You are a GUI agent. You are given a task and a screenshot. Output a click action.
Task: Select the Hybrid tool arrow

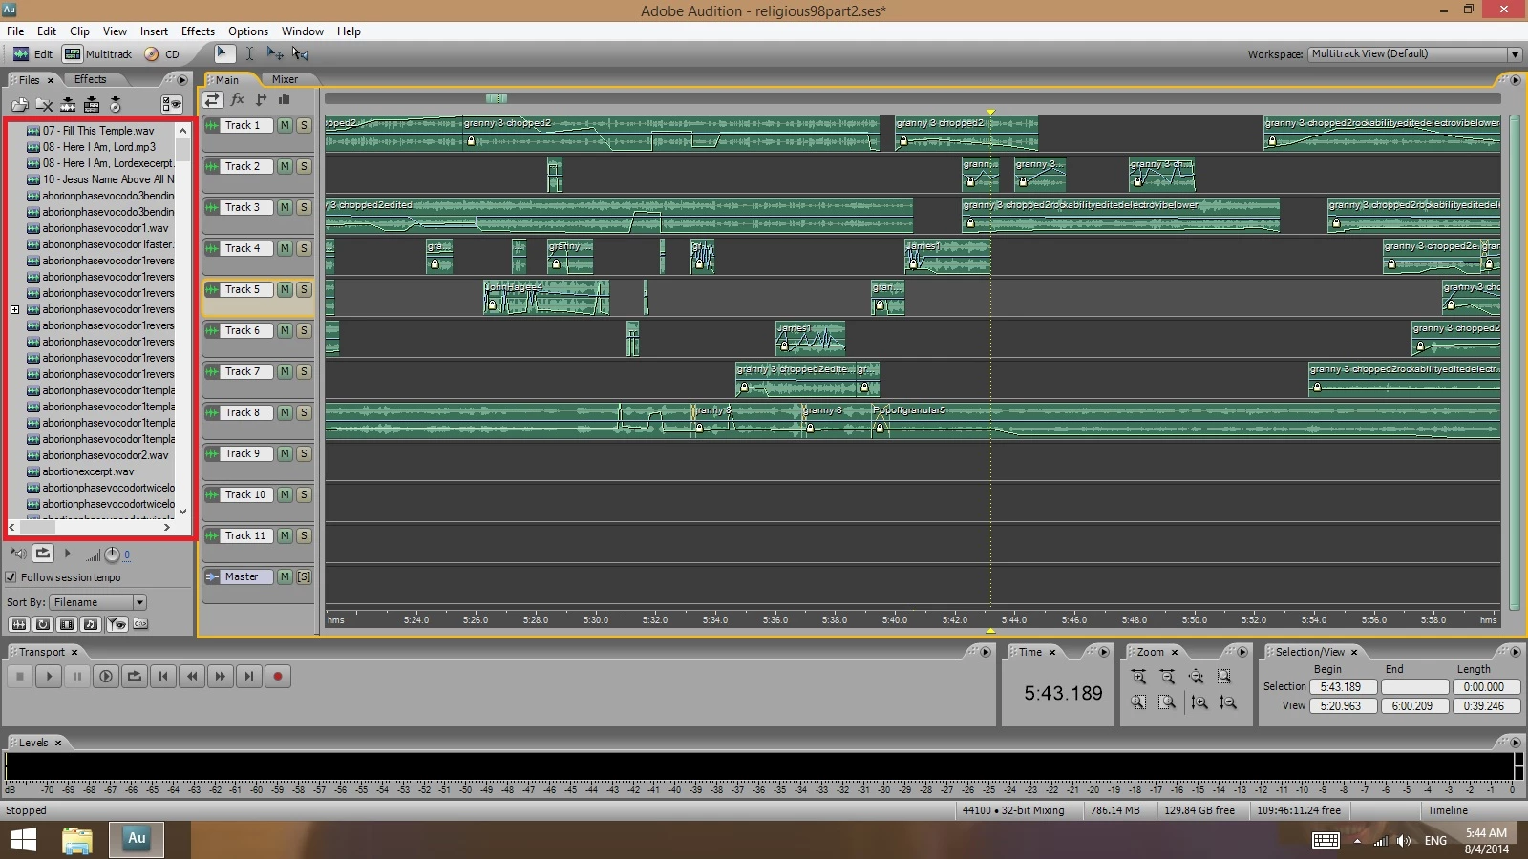pos(223,53)
